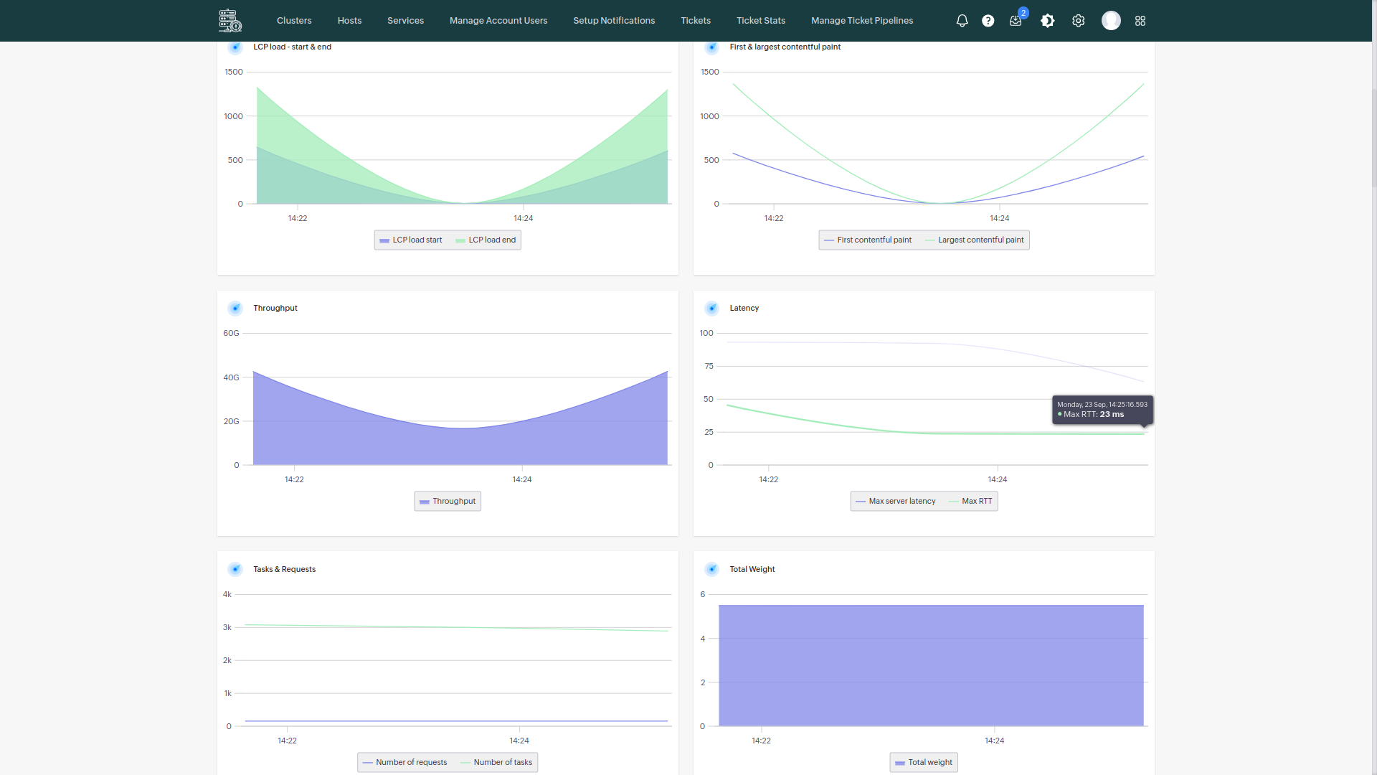Click 60G axis label on Throughput chart
1377x775 pixels.
tap(231, 334)
